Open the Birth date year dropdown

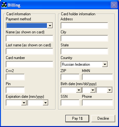pos(104,90)
